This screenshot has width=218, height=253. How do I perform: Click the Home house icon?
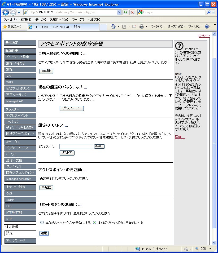114,26
